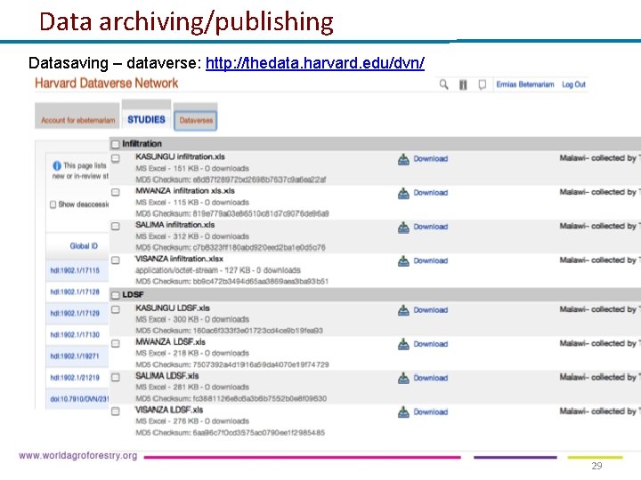Click Download link for VISANZA infiltration.xlsx
This screenshot has width=641, height=480.
coord(431,260)
